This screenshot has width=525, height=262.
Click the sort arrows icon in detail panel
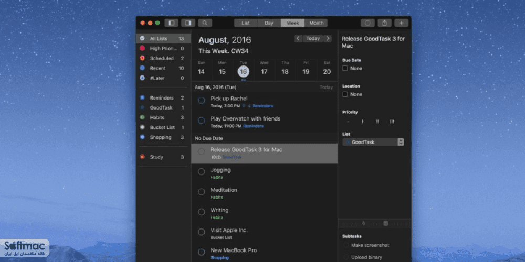364,223
